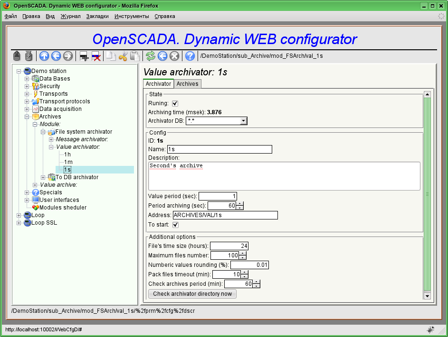Click the Data acquisition chart icon
The height and width of the screenshot is (337, 448).
(36, 109)
